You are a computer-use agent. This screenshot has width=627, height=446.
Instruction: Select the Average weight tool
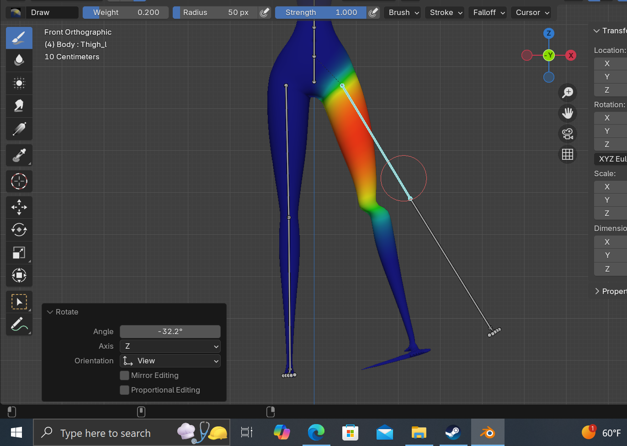pos(19,83)
